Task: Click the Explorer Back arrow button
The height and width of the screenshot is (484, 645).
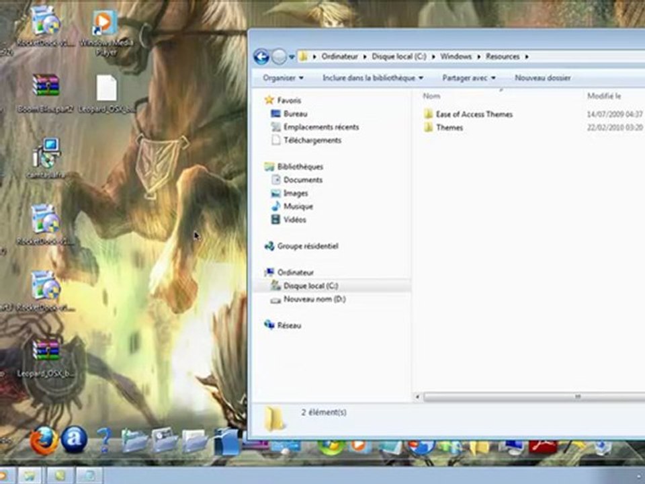Action: (x=261, y=56)
